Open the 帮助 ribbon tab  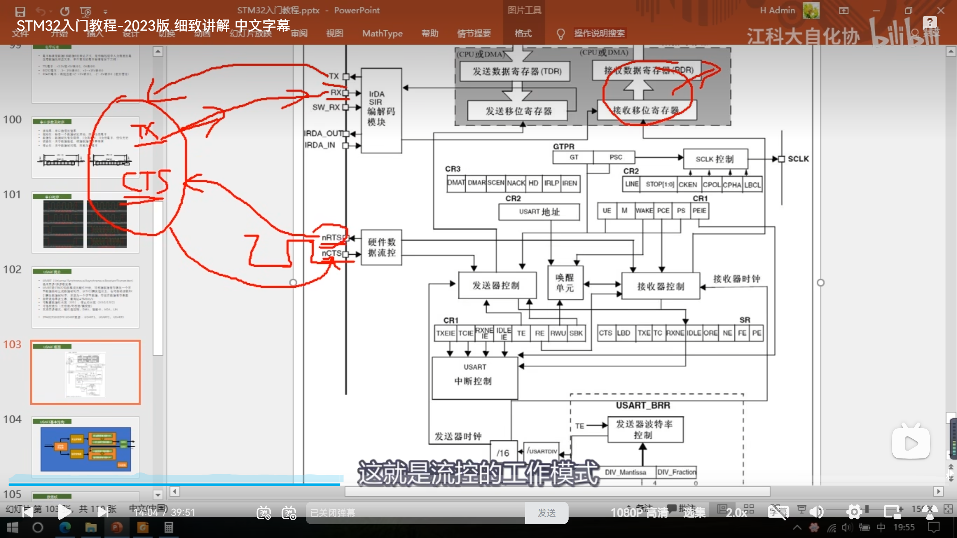click(430, 33)
